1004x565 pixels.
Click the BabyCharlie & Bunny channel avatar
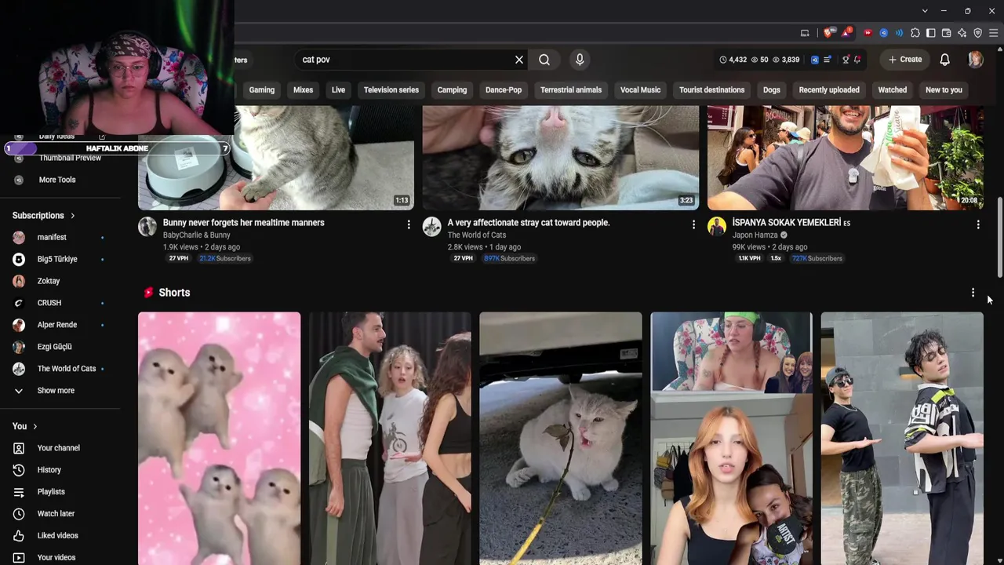(x=147, y=227)
